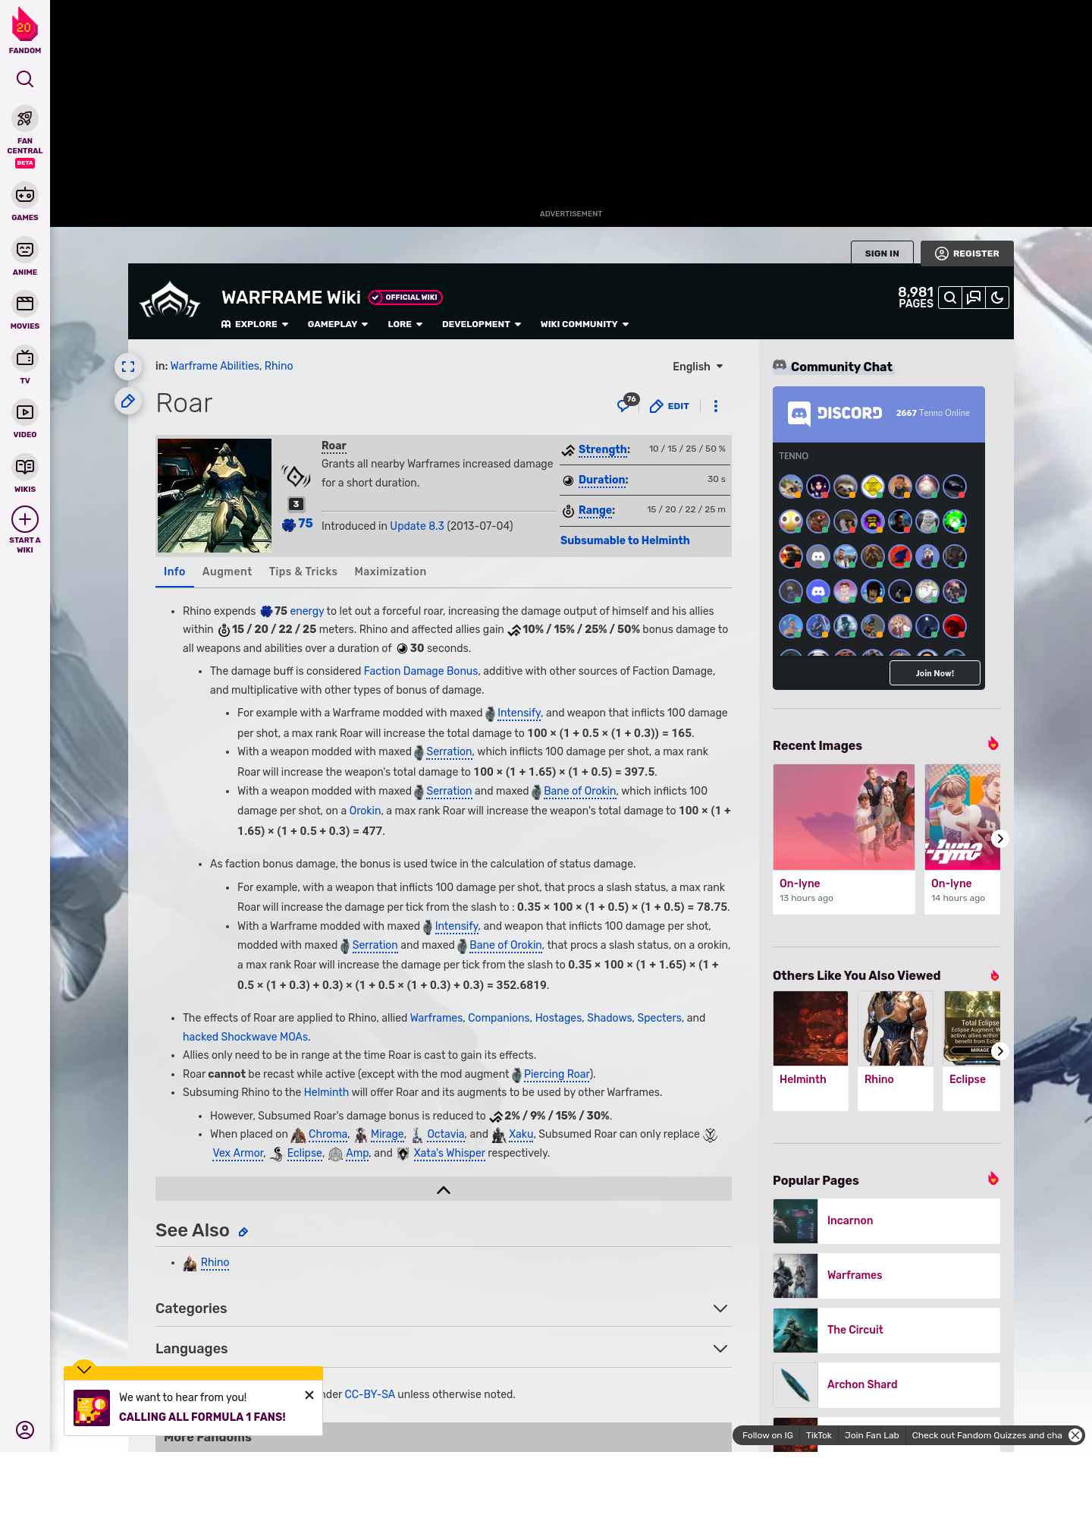This screenshot has width=1092, height=1518.
Task: Open the Wiki Community dropdown menu
Action: pos(585,324)
